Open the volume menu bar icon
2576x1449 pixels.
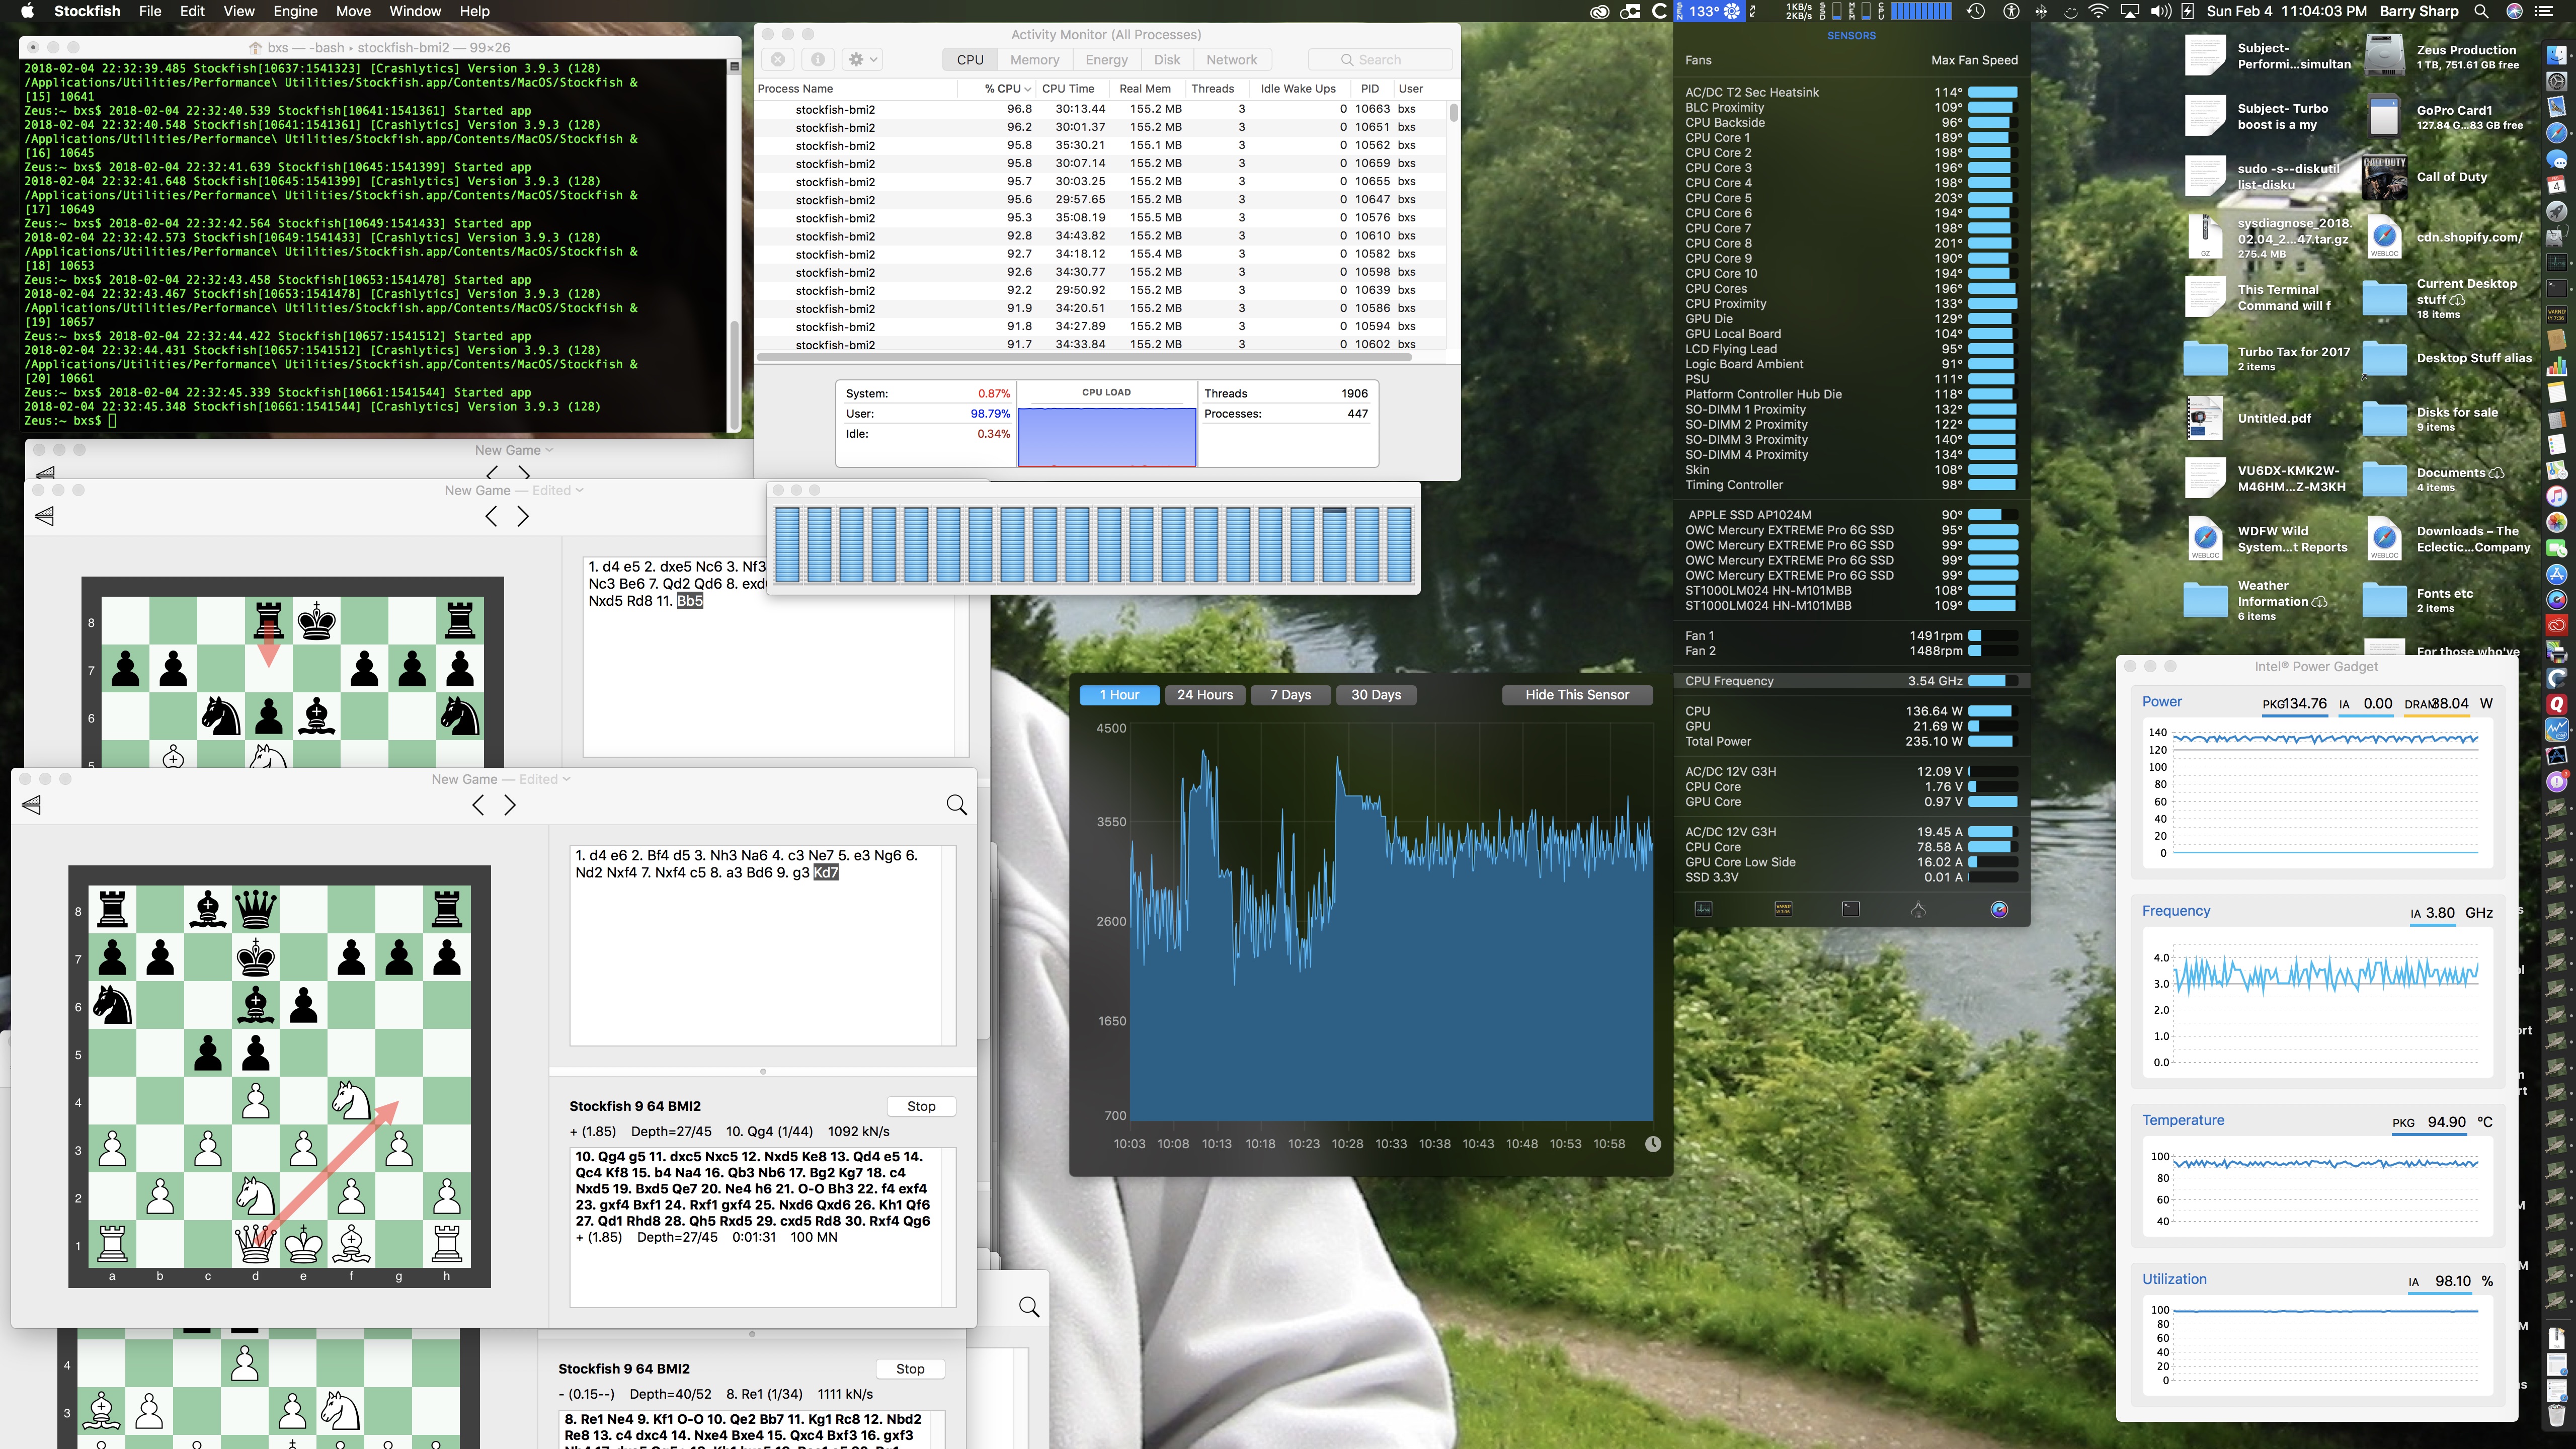pos(2161,11)
